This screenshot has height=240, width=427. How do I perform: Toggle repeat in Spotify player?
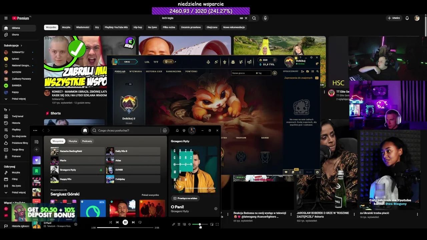point(140,222)
